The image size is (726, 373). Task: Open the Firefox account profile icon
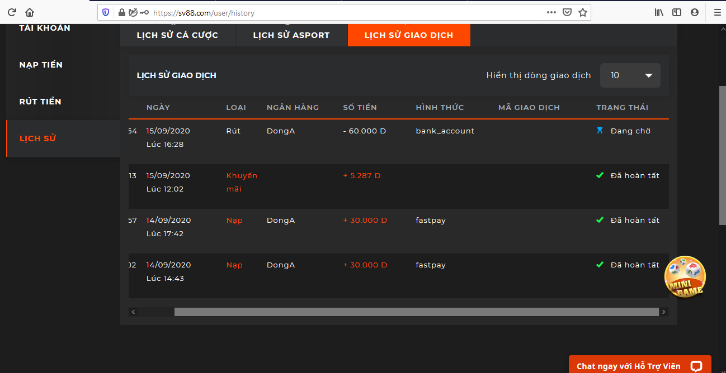pyautogui.click(x=695, y=12)
